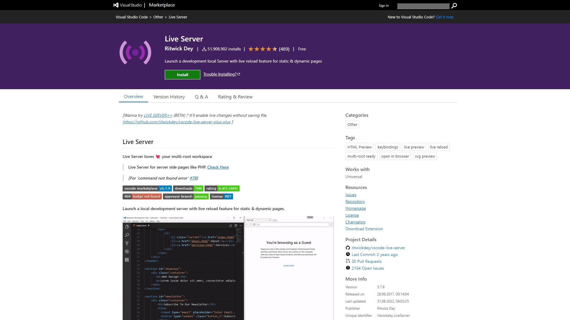Open the Repository resource link

coord(355,201)
